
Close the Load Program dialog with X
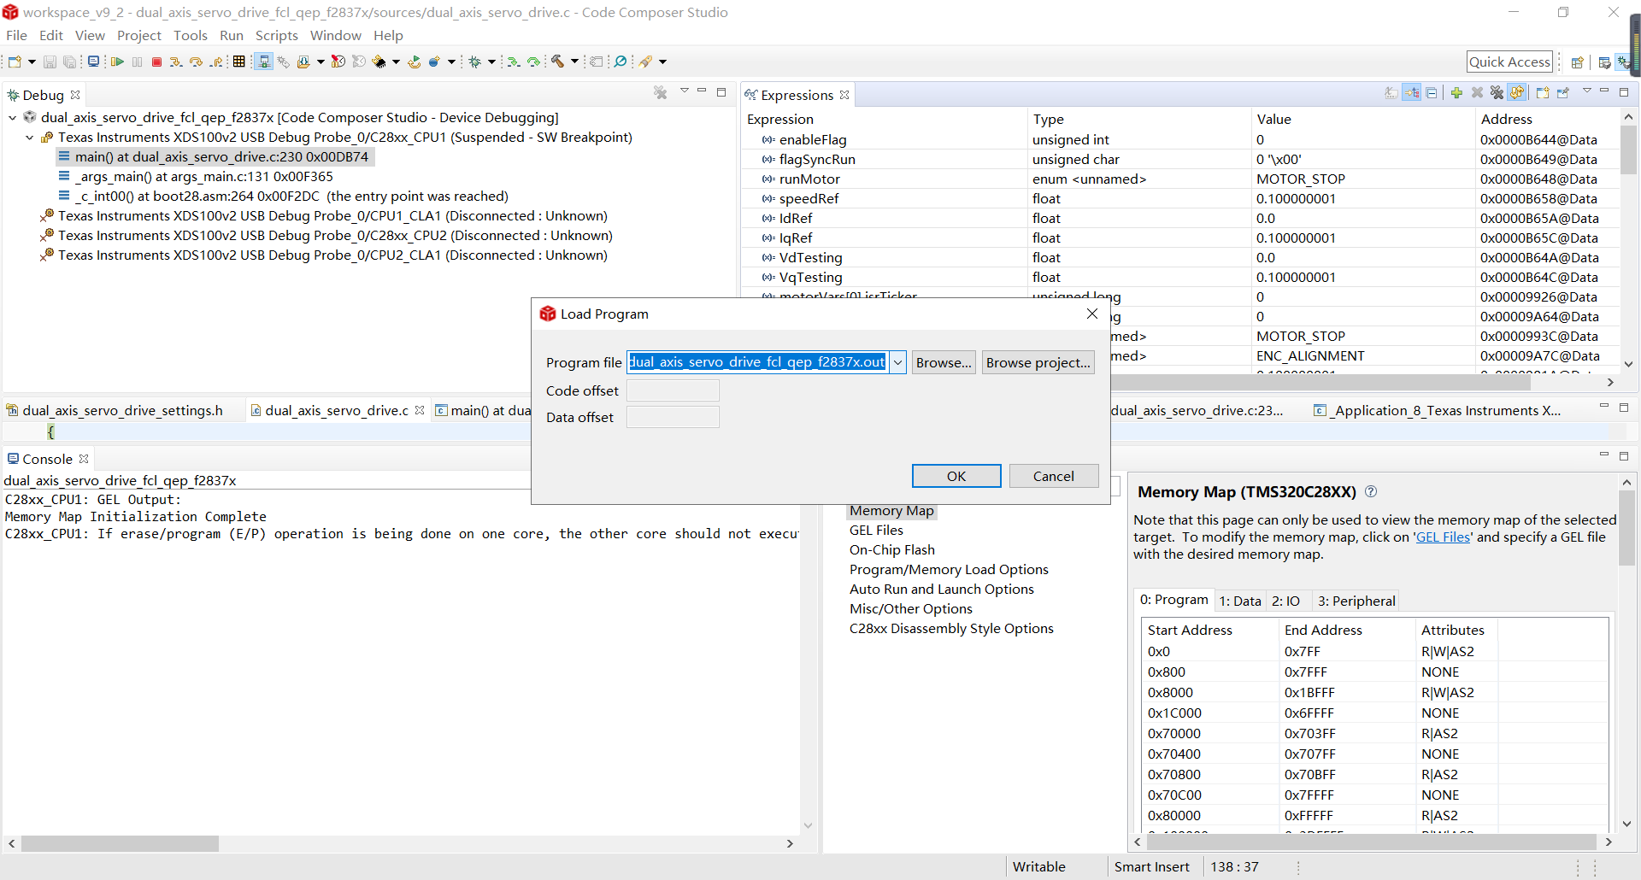pyautogui.click(x=1092, y=314)
